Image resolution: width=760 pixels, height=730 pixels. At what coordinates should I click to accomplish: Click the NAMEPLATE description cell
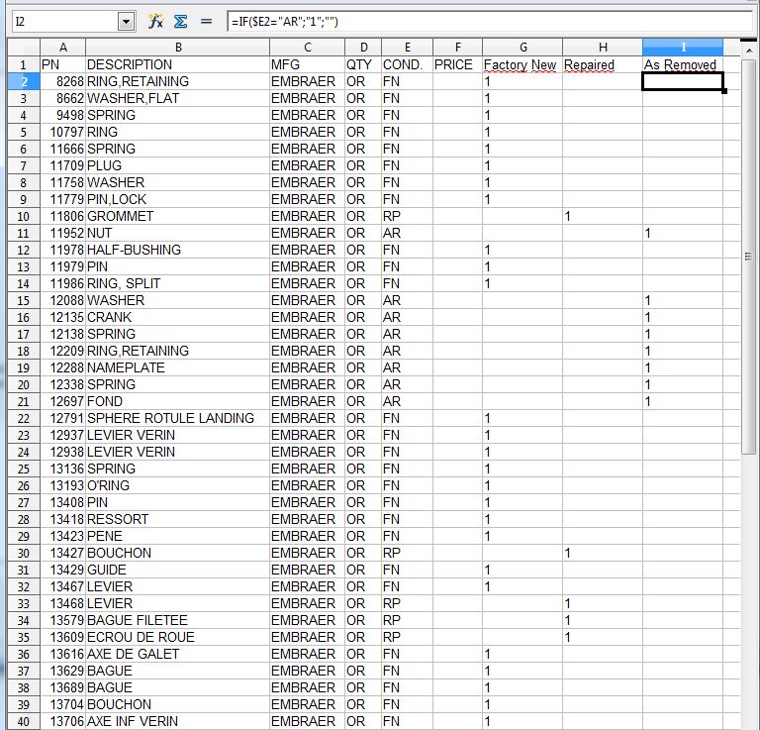click(177, 367)
